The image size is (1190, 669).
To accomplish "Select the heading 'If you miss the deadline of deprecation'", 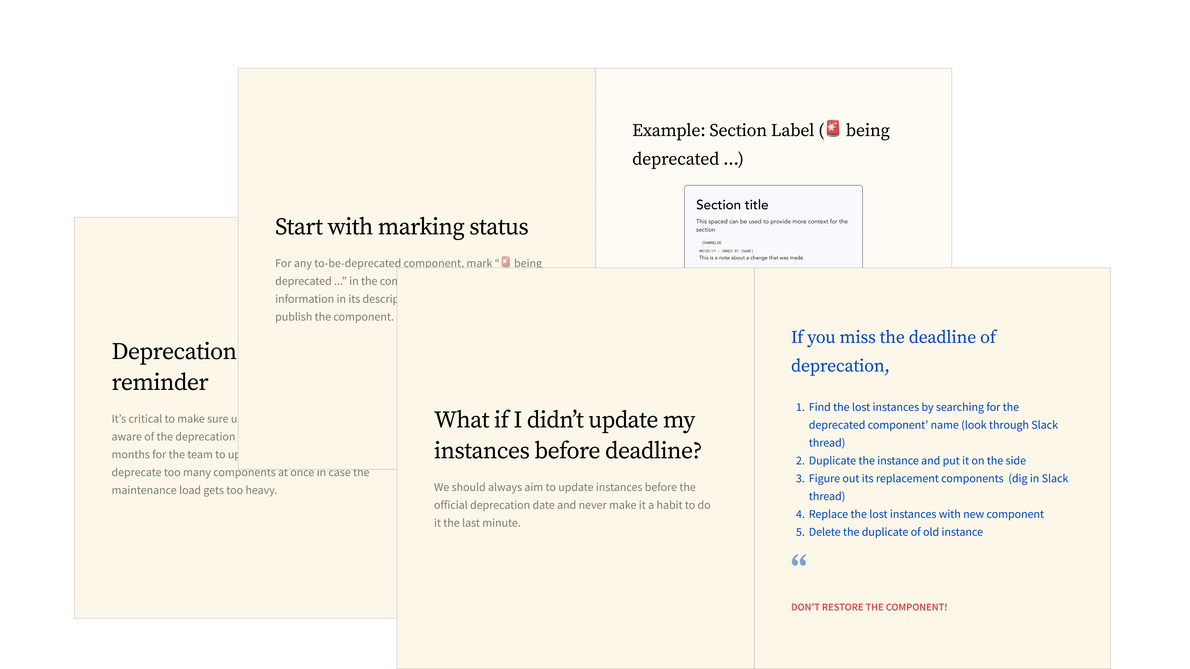I will click(893, 352).
